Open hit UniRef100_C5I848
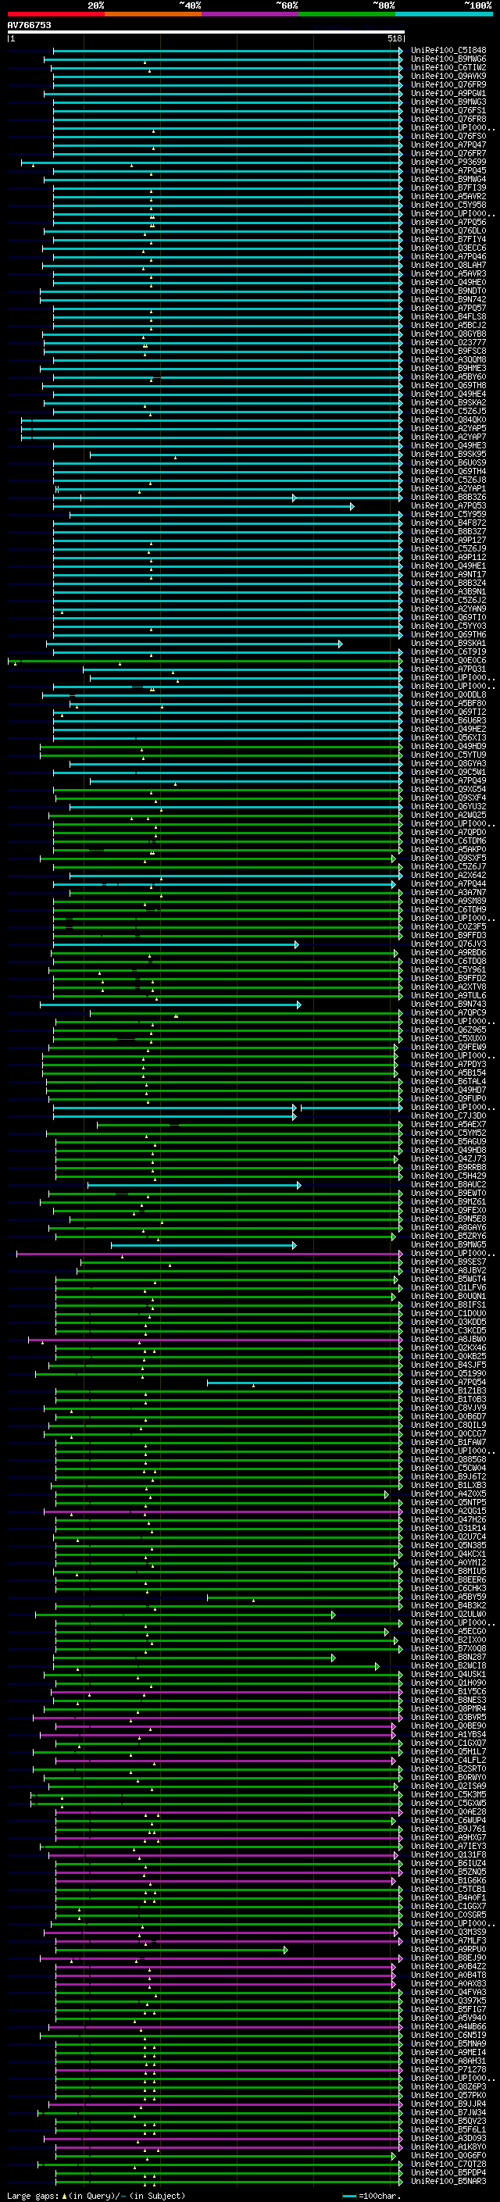This screenshot has width=500, height=2202. coord(448,51)
